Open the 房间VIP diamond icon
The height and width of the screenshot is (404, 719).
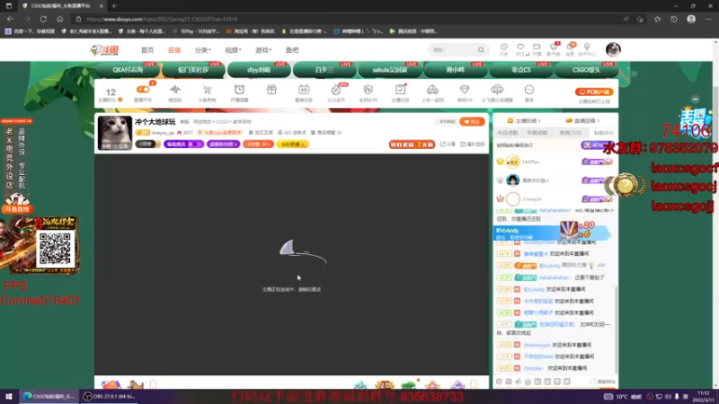465,90
